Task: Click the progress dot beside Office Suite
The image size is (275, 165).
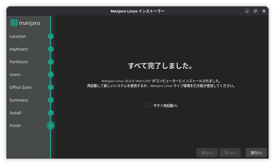Action: 51,87
